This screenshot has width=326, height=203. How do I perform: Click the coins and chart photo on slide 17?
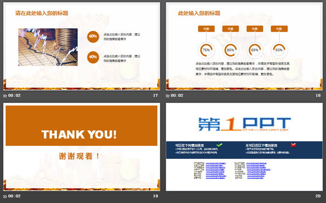[48, 47]
